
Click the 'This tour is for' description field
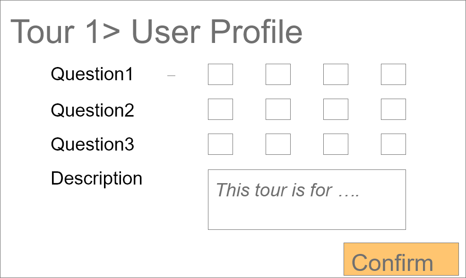point(307,200)
